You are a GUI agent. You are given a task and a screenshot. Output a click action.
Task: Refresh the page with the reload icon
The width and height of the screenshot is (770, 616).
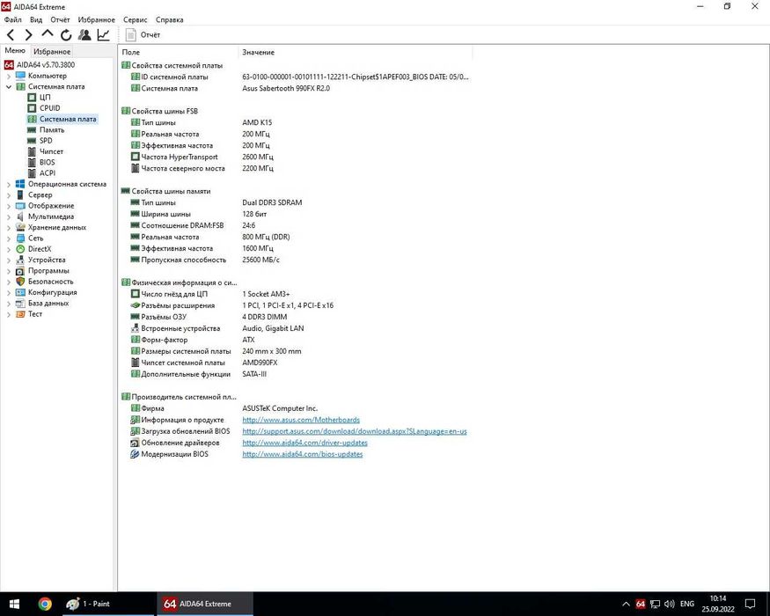[x=66, y=35]
